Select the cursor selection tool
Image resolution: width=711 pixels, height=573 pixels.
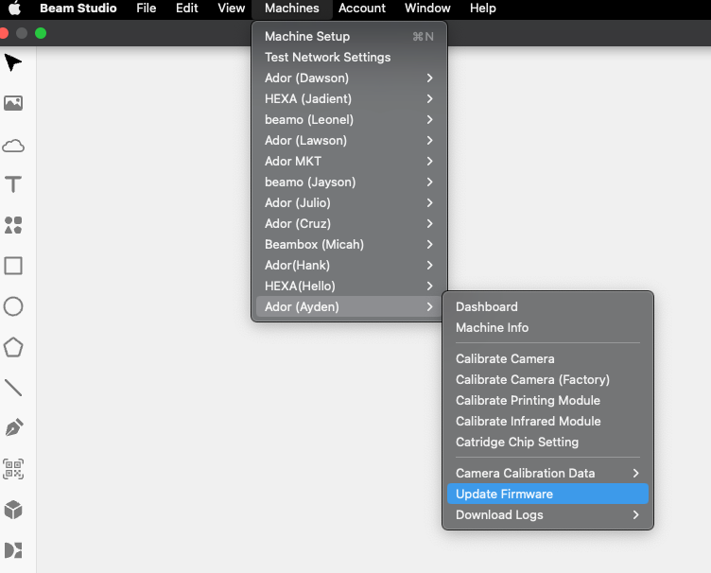13,62
